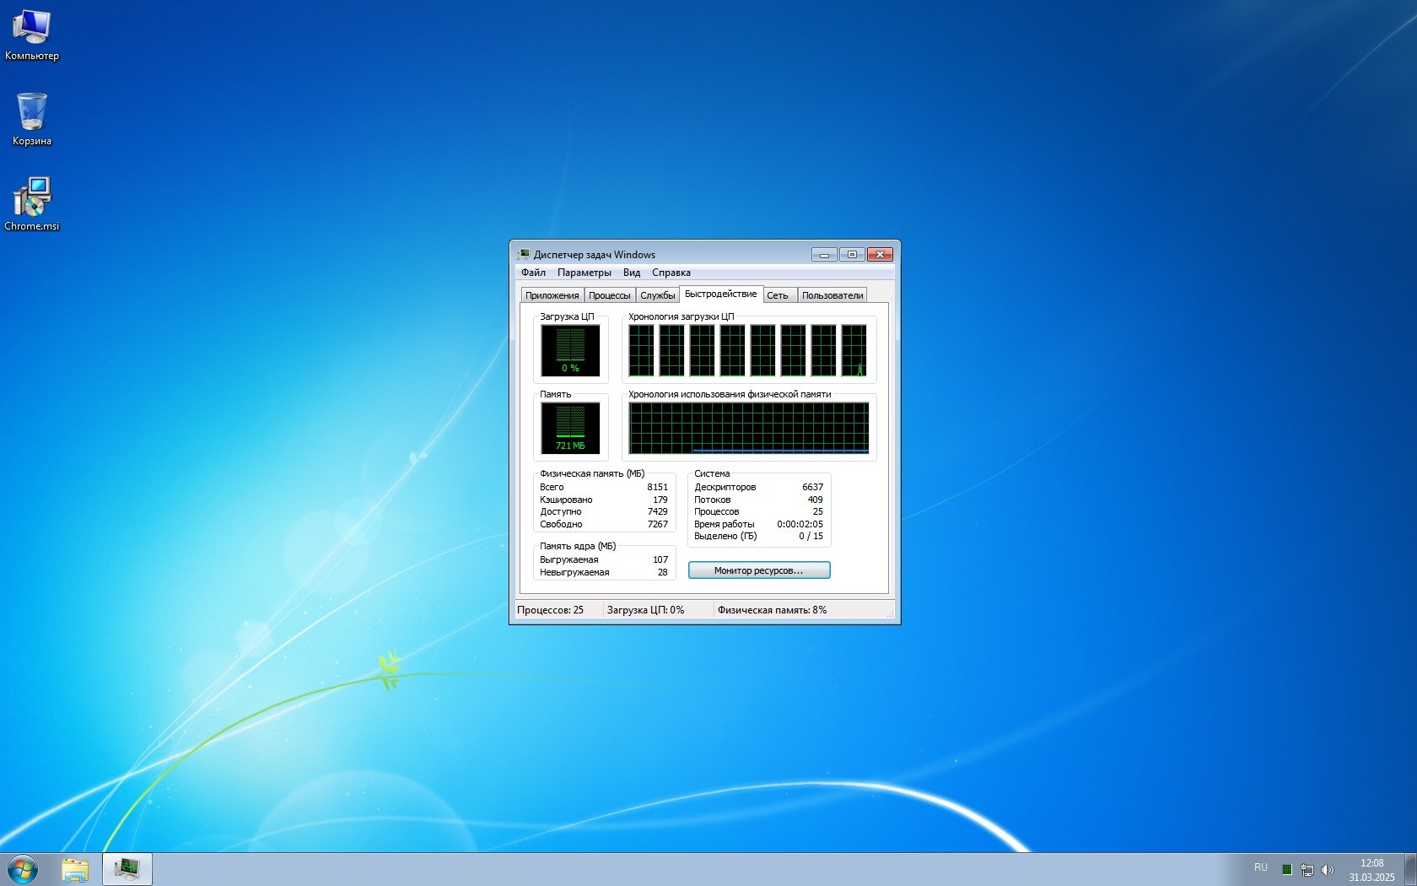The image size is (1417, 886).
Task: Open the Пользователи tab
Action: tap(832, 295)
